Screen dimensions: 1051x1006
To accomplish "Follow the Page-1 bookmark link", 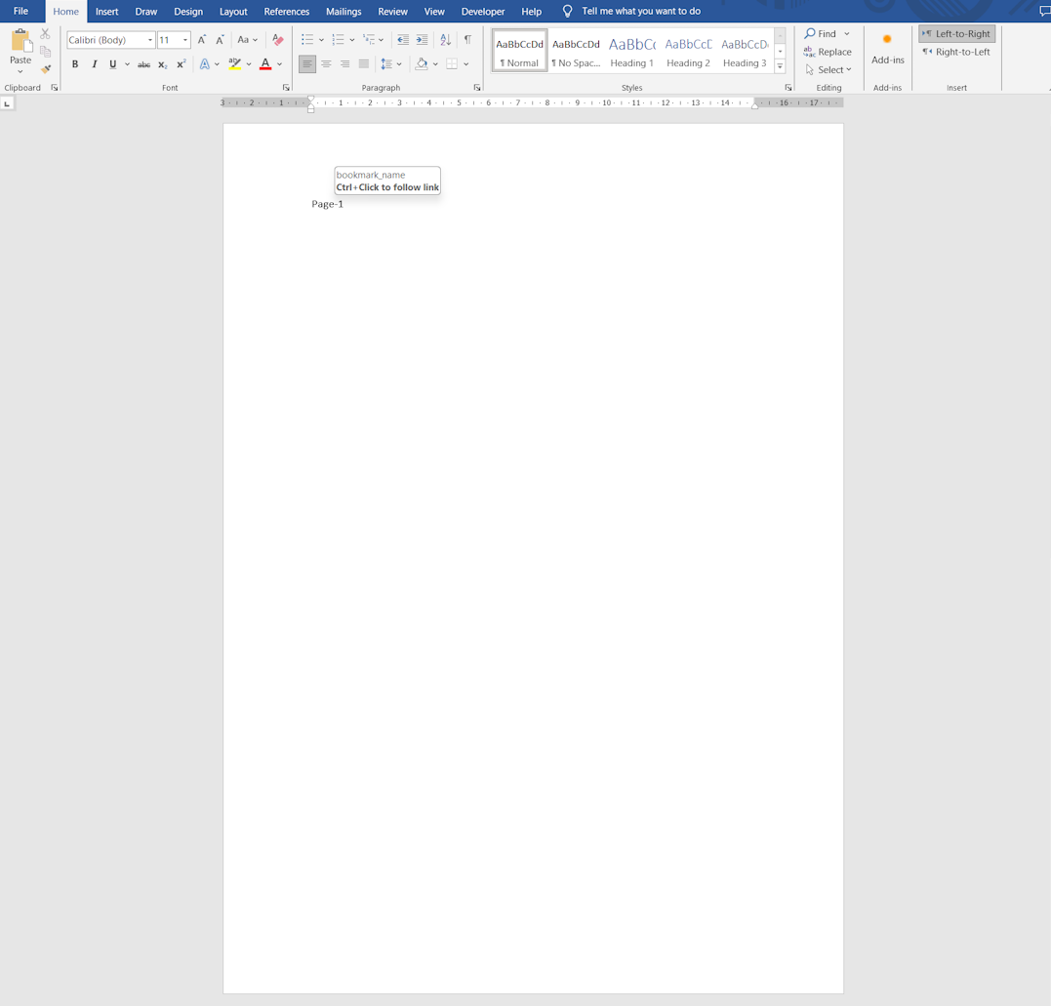I will (x=327, y=204).
